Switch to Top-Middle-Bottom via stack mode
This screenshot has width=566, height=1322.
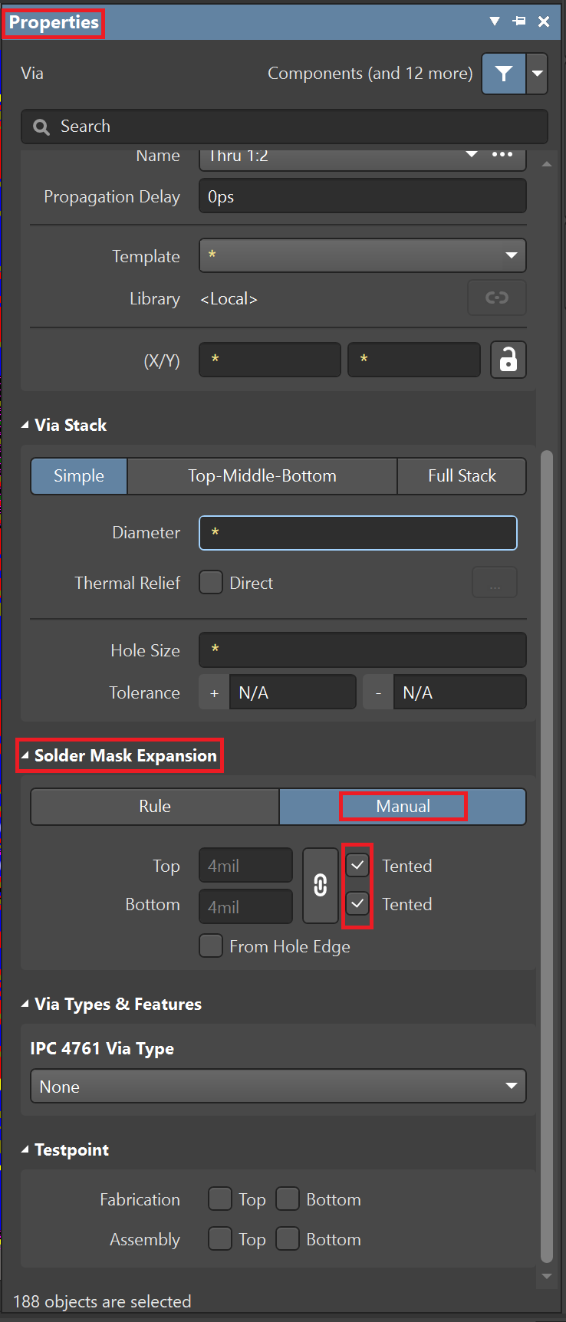click(262, 476)
